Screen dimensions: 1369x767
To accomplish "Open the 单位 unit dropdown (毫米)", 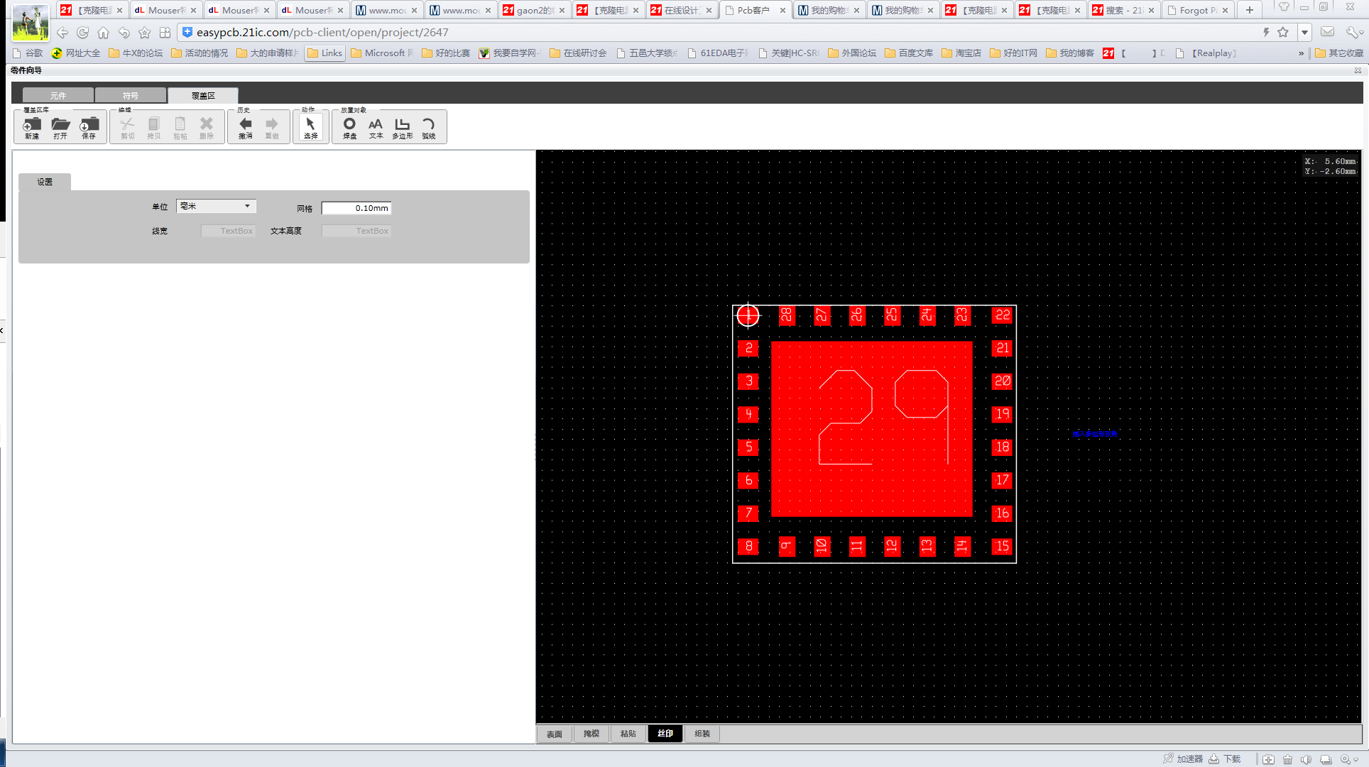I will click(x=216, y=206).
